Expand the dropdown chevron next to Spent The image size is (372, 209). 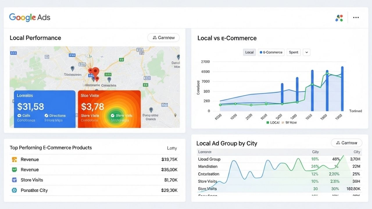(x=307, y=52)
